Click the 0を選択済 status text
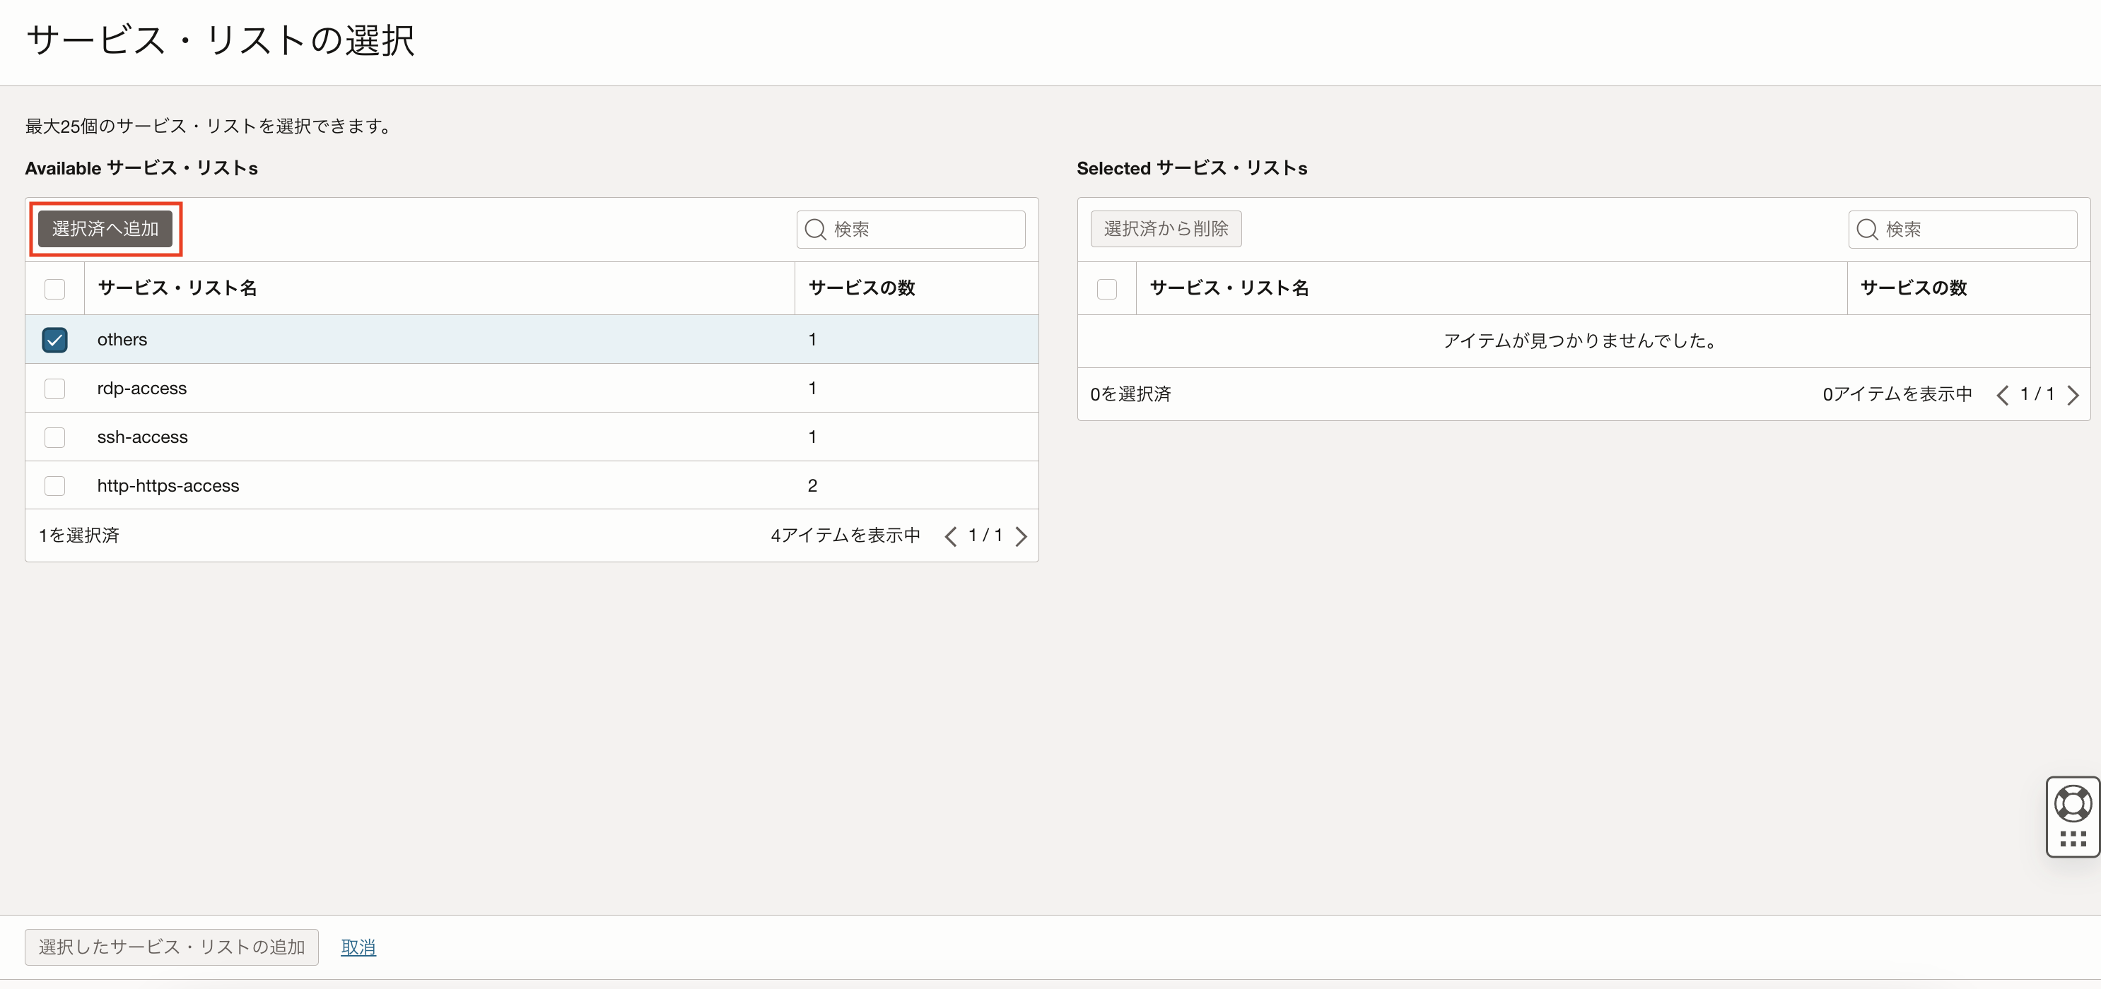Viewport: 2101px width, 989px height. (1130, 395)
